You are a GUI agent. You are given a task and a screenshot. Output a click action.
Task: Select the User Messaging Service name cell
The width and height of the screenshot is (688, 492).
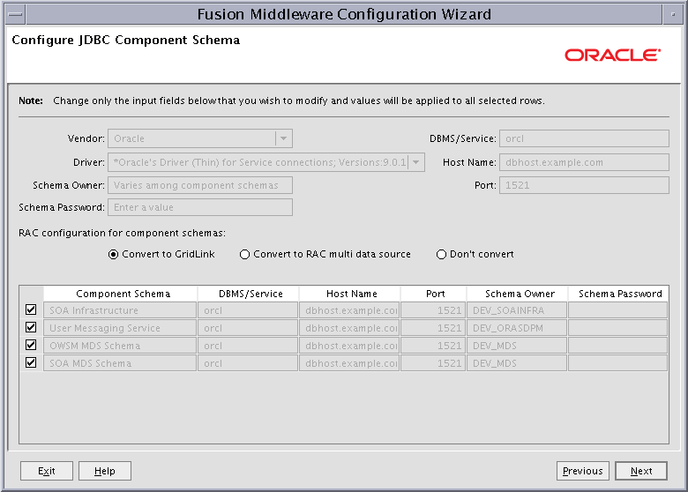pos(120,328)
